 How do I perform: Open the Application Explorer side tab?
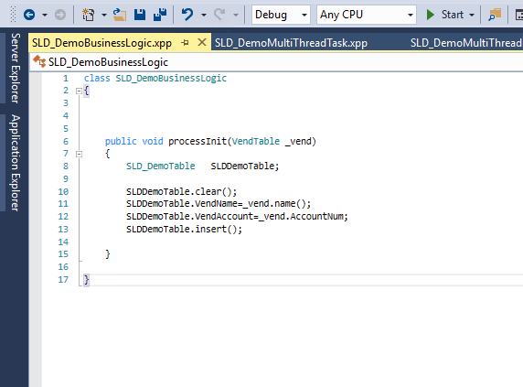coord(16,163)
